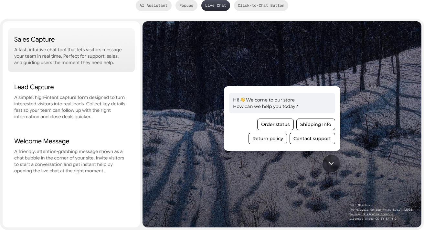Select the Sales Capture card
424x230 pixels.
coord(71,50)
